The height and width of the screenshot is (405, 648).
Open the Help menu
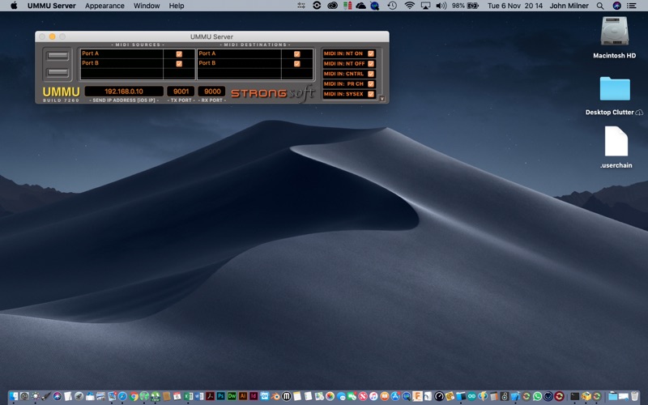pyautogui.click(x=177, y=6)
